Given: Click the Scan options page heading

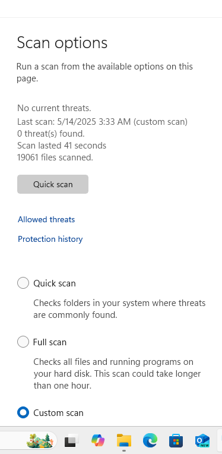Looking at the screenshot, I should click(62, 43).
